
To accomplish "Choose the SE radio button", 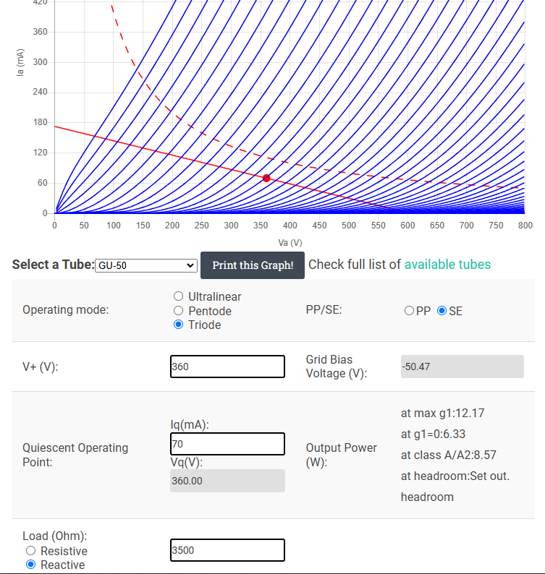I will pos(442,311).
